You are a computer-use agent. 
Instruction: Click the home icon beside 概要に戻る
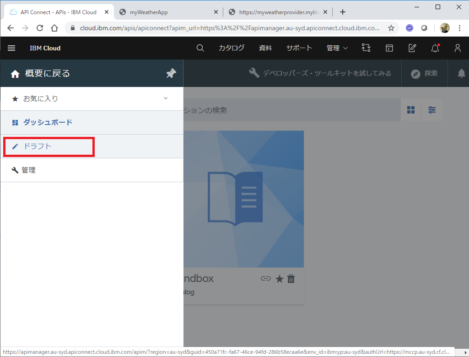tap(15, 74)
